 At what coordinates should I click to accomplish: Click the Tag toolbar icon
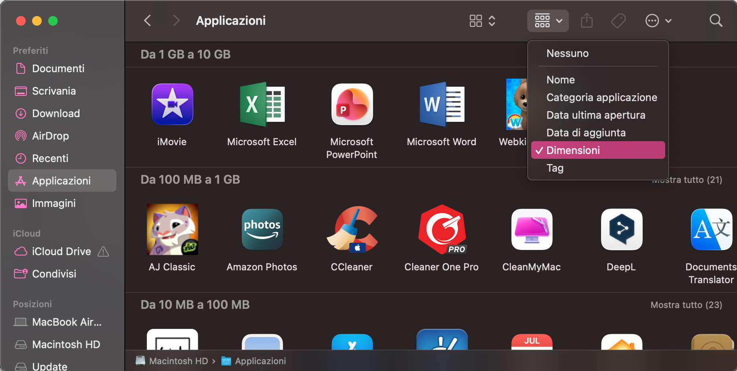pos(618,20)
